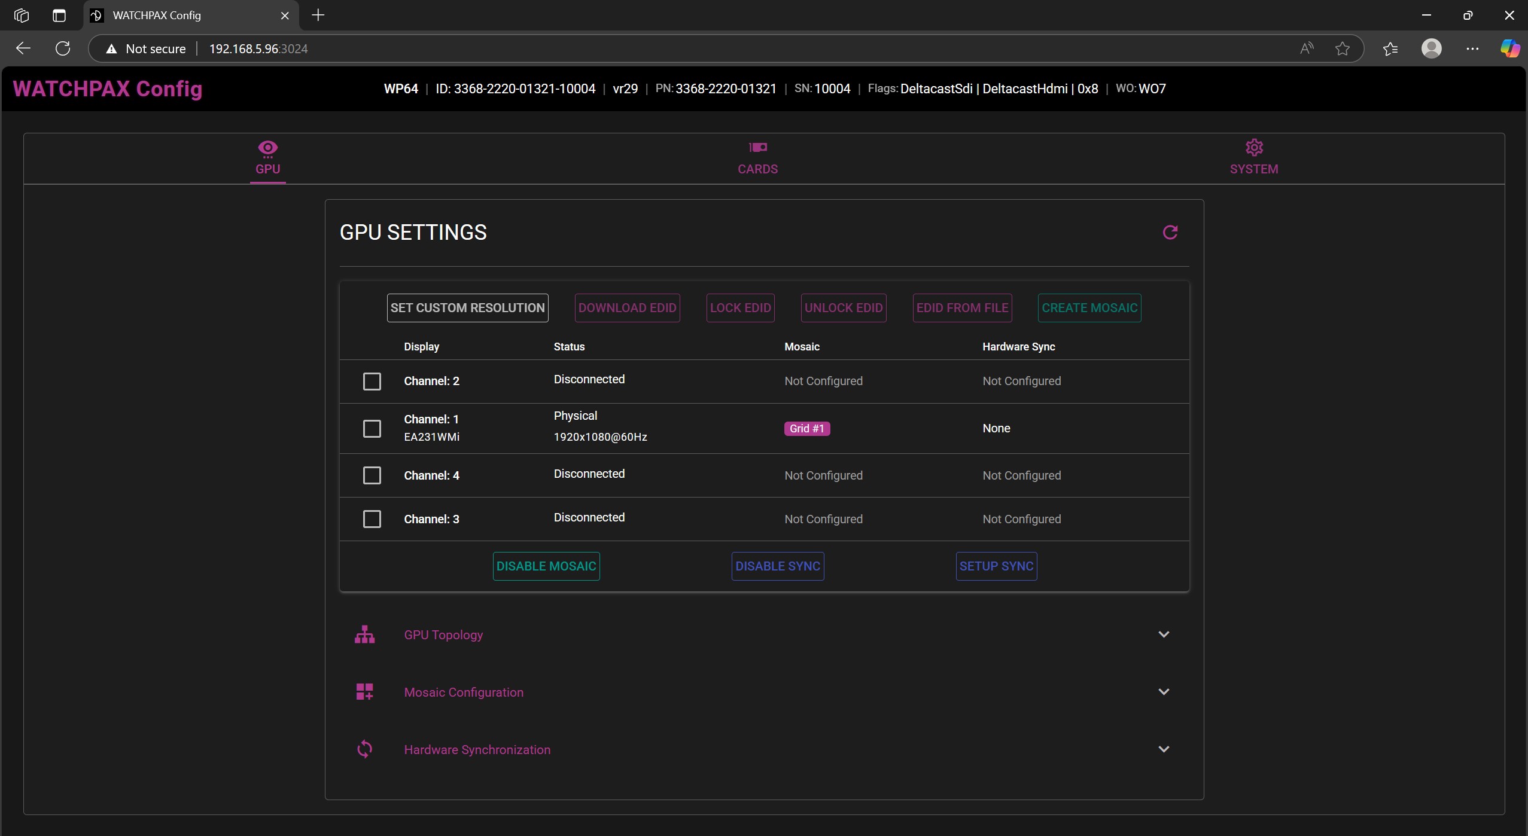Click the Hardware Synchronization sync icon

(x=365, y=749)
